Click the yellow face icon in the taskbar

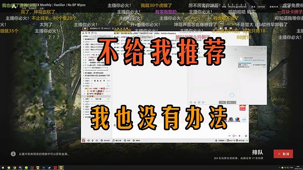[x=9, y=168]
